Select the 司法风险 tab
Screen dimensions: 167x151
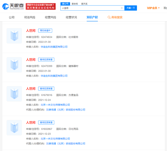(x=30, y=17)
